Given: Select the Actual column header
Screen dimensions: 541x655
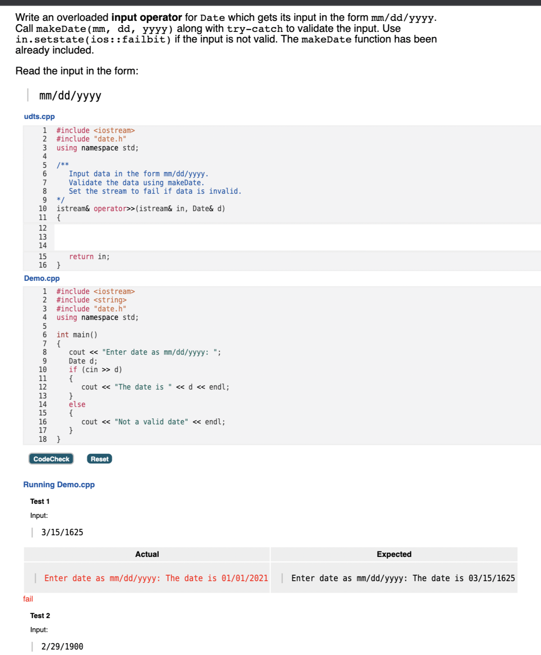Looking at the screenshot, I should (x=147, y=554).
